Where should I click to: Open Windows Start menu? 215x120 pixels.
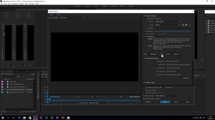pos(3,118)
